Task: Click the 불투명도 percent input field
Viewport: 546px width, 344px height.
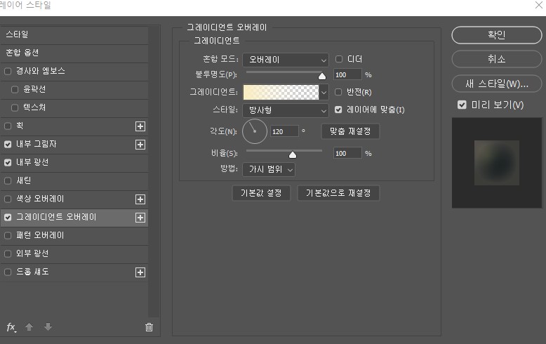Action: click(347, 75)
